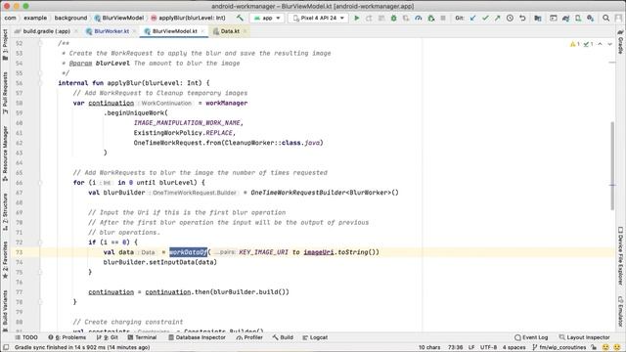This screenshot has height=352, width=626.
Task: Open the Git tool window at bottom
Action: point(107,337)
